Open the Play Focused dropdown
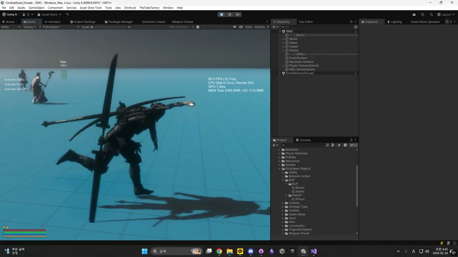Viewport: 458px width, 257px height. coord(181,27)
